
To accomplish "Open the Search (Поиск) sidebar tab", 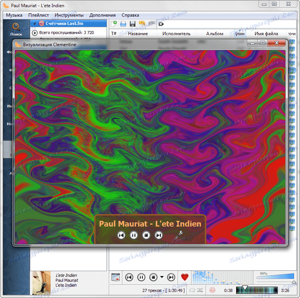I will tap(16, 29).
